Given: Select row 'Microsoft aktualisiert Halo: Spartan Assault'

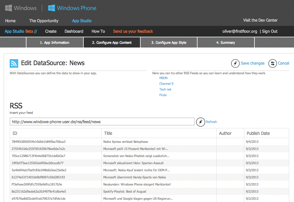Looking at the screenshot, I should coord(149,163).
